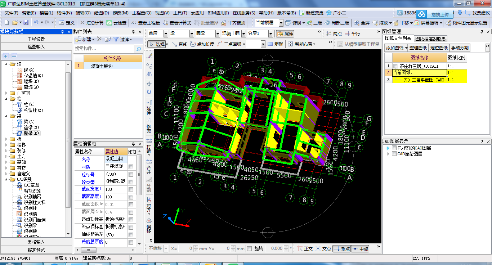Image resolution: width=492 pixels, height=265 pixels.
Task: Collapse the 墙 tree node
Action: (x=6, y=64)
